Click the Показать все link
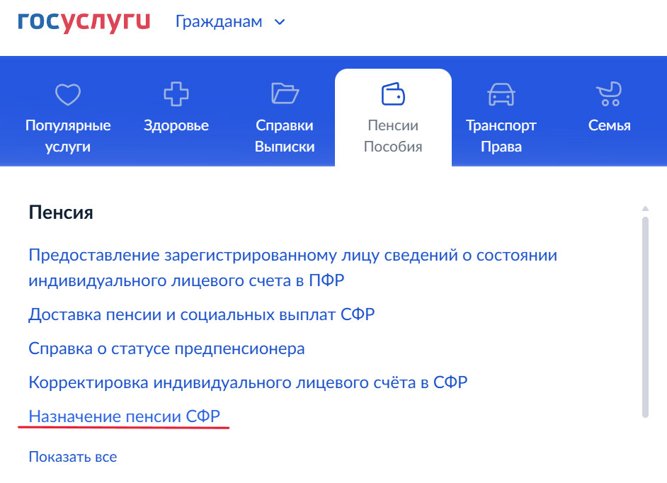Viewport: 667px width, 483px height. pos(73,457)
